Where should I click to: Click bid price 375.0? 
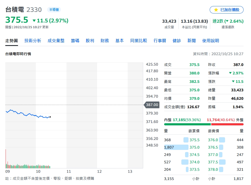(195, 147)
